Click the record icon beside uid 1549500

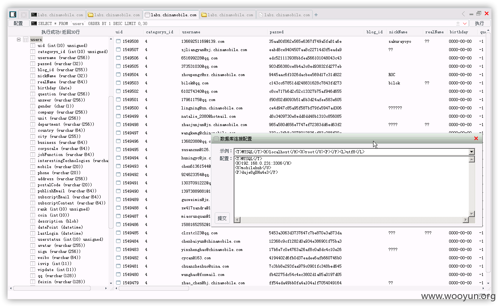pyautogui.click(x=118, y=108)
